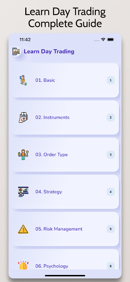Screen dimensions: 130x282
Task: Tap the Wi-Fi status icon
Action: (103, 39)
